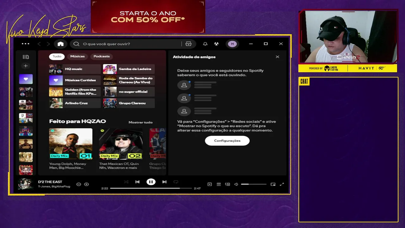Collapse Your Library icon
This screenshot has width=405, height=228.
coord(26,57)
